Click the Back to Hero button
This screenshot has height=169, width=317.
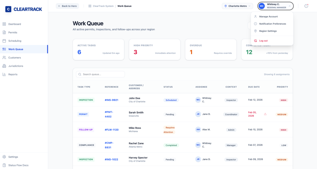click(67, 6)
